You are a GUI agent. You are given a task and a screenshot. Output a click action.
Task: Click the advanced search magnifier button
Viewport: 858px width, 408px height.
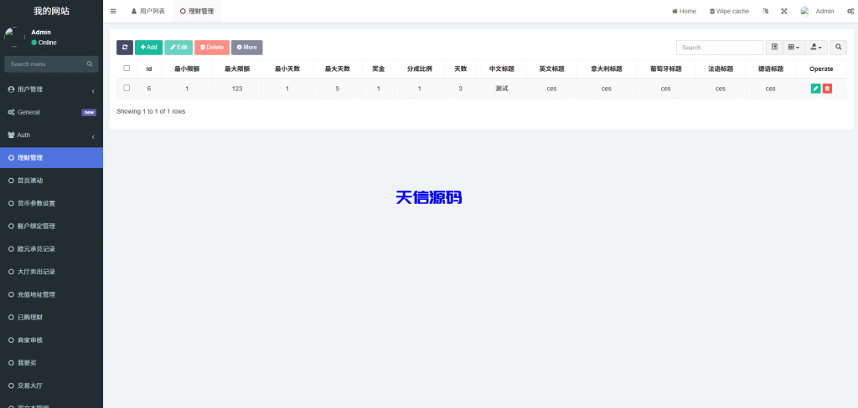click(x=838, y=48)
